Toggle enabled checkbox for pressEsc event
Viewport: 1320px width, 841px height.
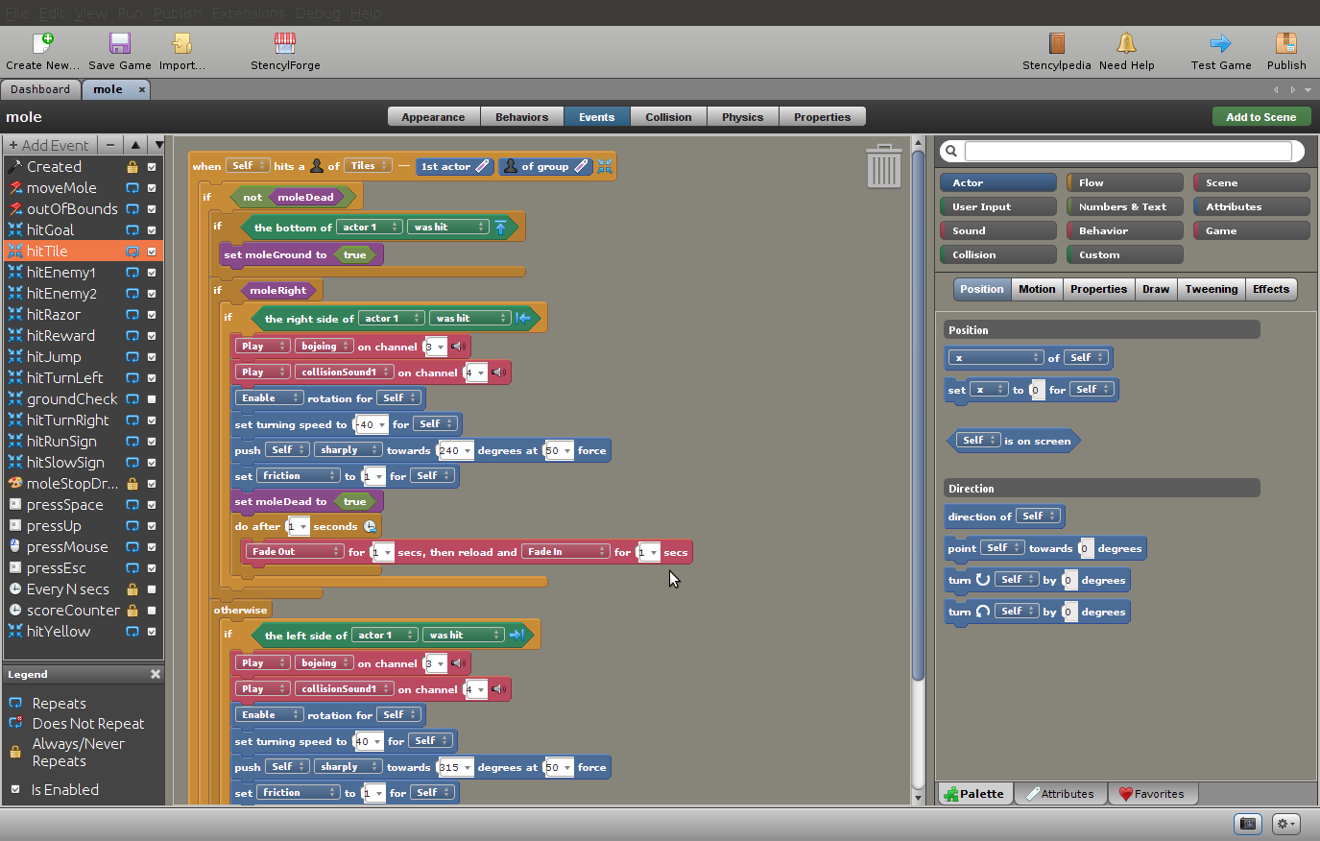coord(152,568)
